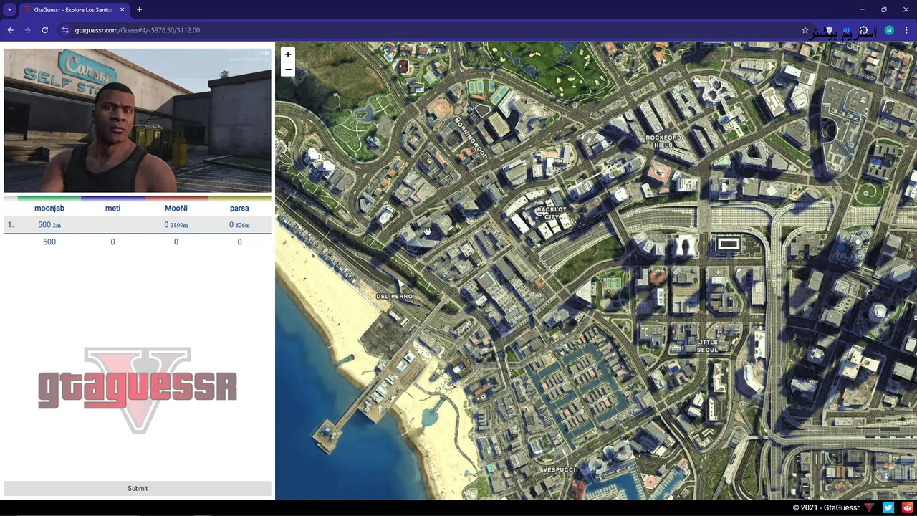
Task: Go back to the previous page
Action: [x=10, y=30]
